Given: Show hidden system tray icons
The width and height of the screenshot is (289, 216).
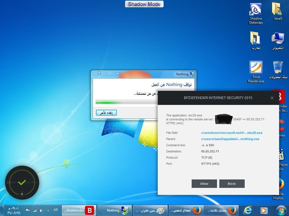Looking at the screenshot, I should (x=48, y=210).
